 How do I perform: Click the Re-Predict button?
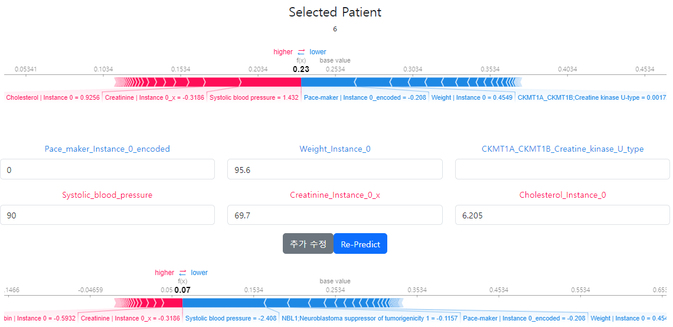(x=360, y=244)
